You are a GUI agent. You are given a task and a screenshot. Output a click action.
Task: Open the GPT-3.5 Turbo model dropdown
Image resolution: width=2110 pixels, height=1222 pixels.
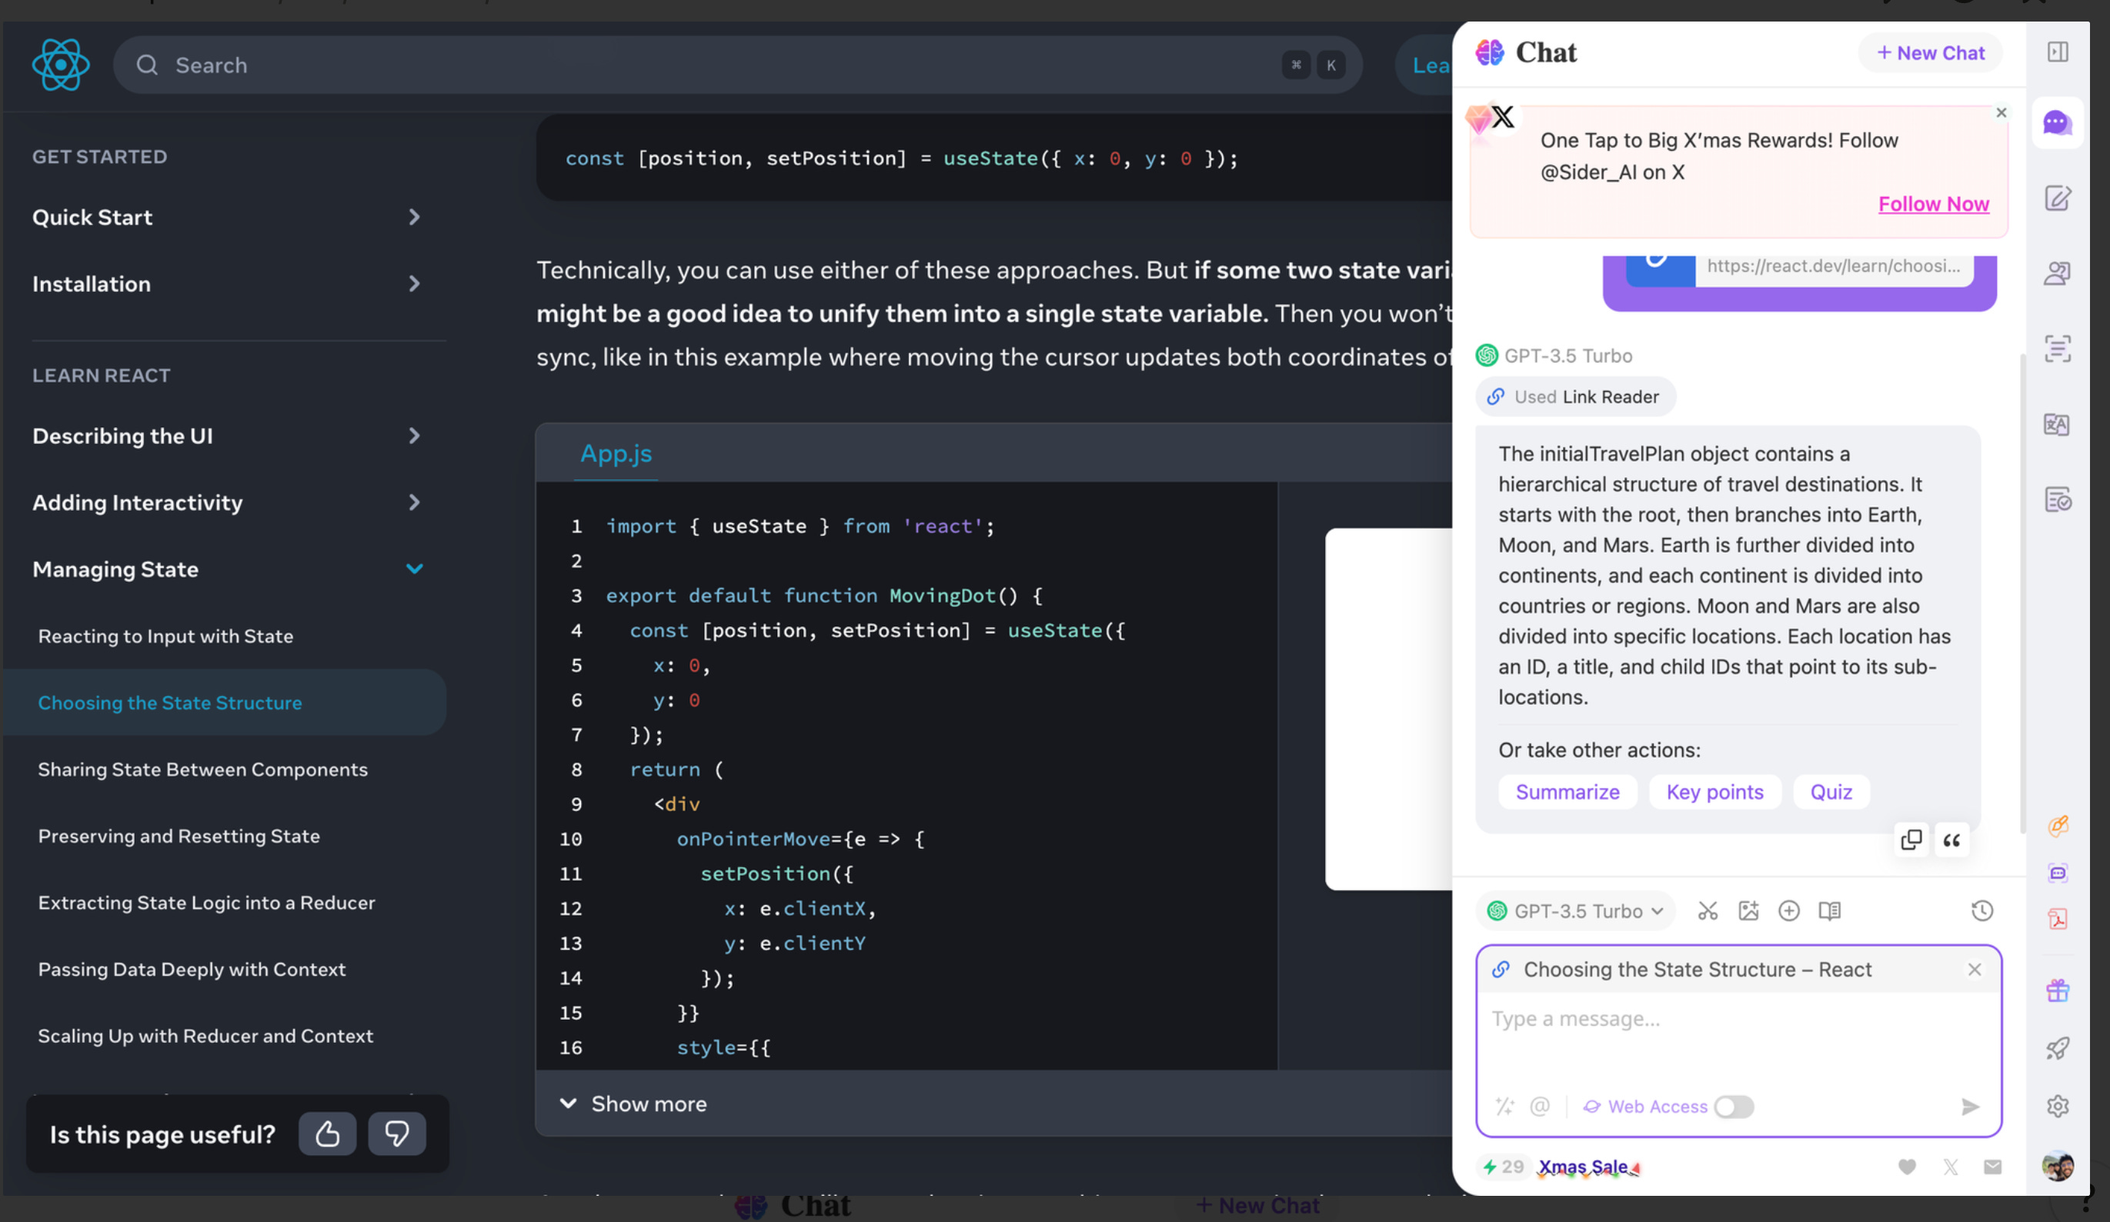pos(1577,910)
